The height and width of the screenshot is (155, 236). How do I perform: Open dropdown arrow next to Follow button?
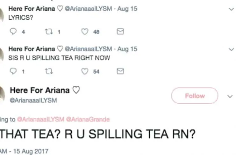[x=230, y=96]
